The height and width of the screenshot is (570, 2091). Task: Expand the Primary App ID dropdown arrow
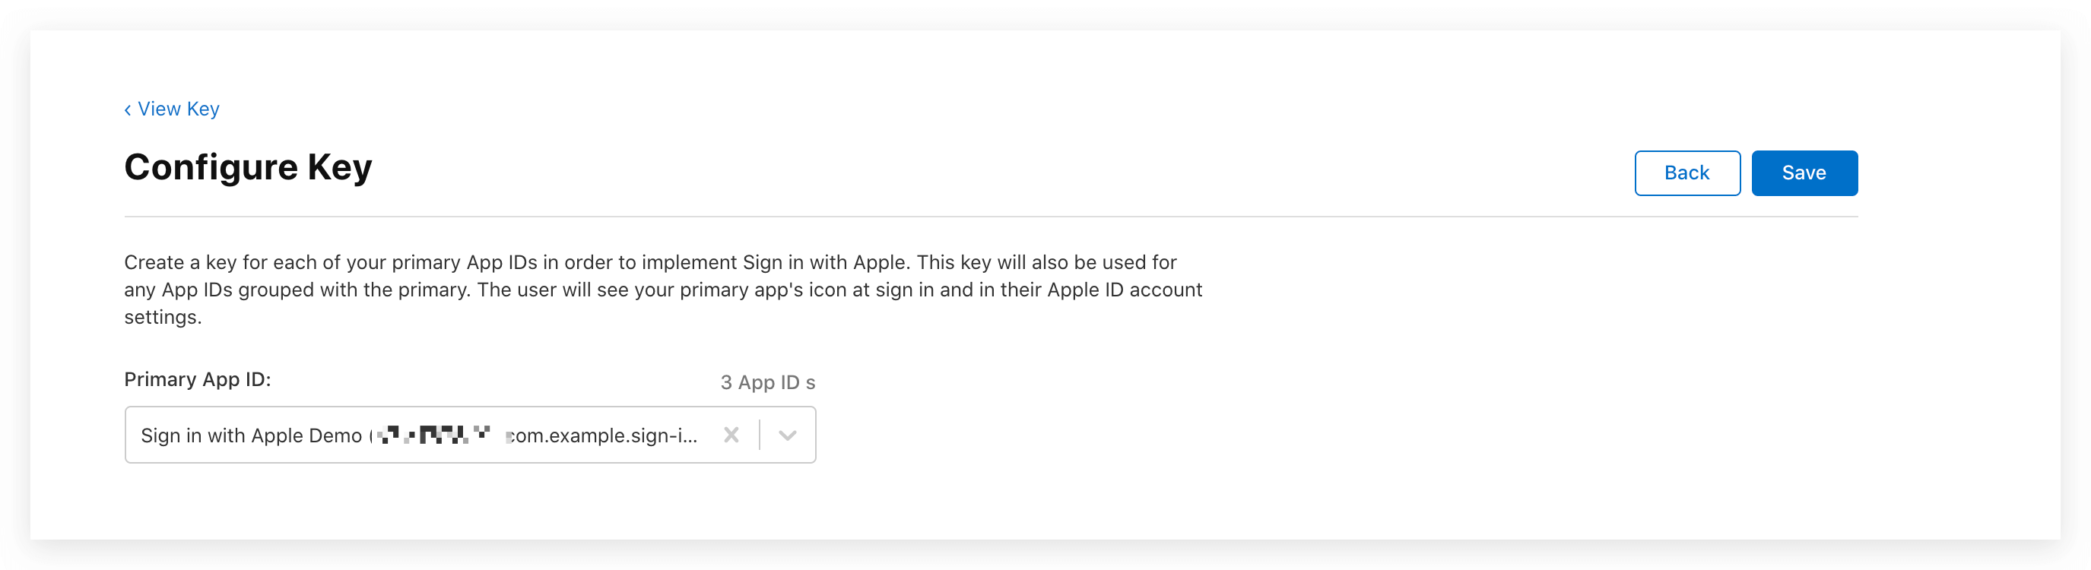786,435
